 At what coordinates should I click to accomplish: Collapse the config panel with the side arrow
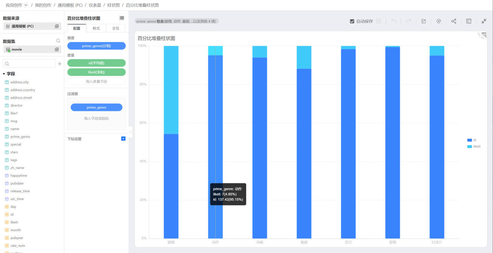(130, 132)
